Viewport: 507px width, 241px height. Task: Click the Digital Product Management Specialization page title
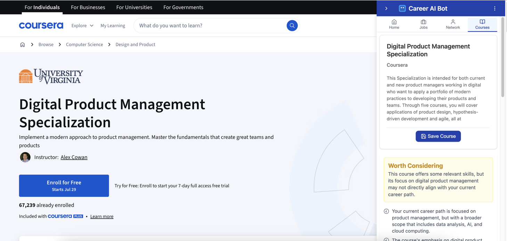(112, 113)
